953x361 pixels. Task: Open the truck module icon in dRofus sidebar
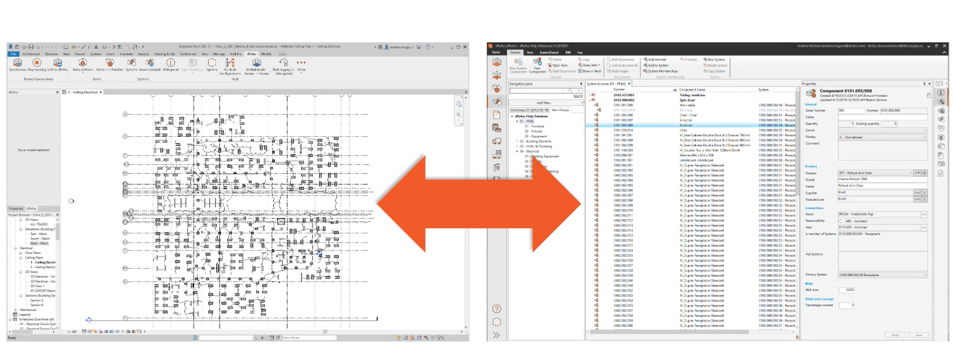coord(497,141)
